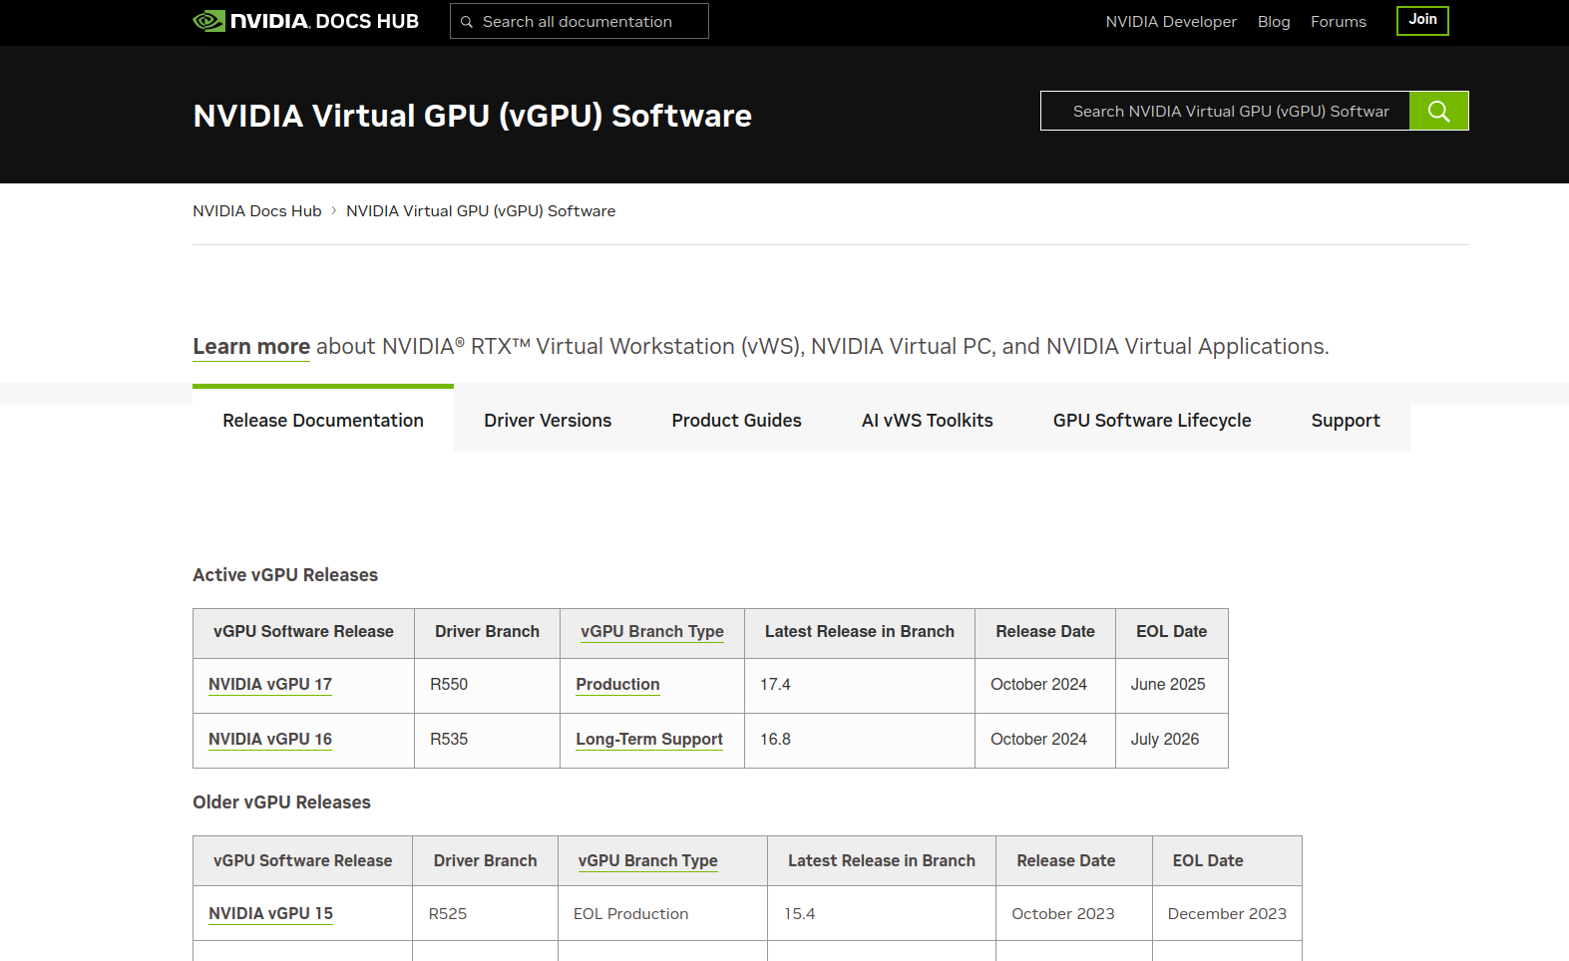The height and width of the screenshot is (961, 1569).
Task: Open the AI vWS Toolkits tab
Action: (928, 421)
